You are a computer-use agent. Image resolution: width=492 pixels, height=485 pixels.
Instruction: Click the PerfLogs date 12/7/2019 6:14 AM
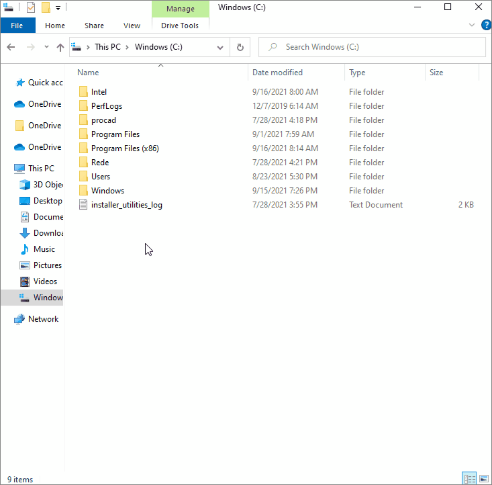[285, 106]
